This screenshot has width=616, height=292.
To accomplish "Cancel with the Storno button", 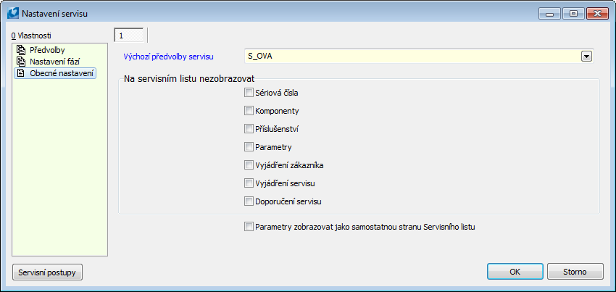I will 574,272.
